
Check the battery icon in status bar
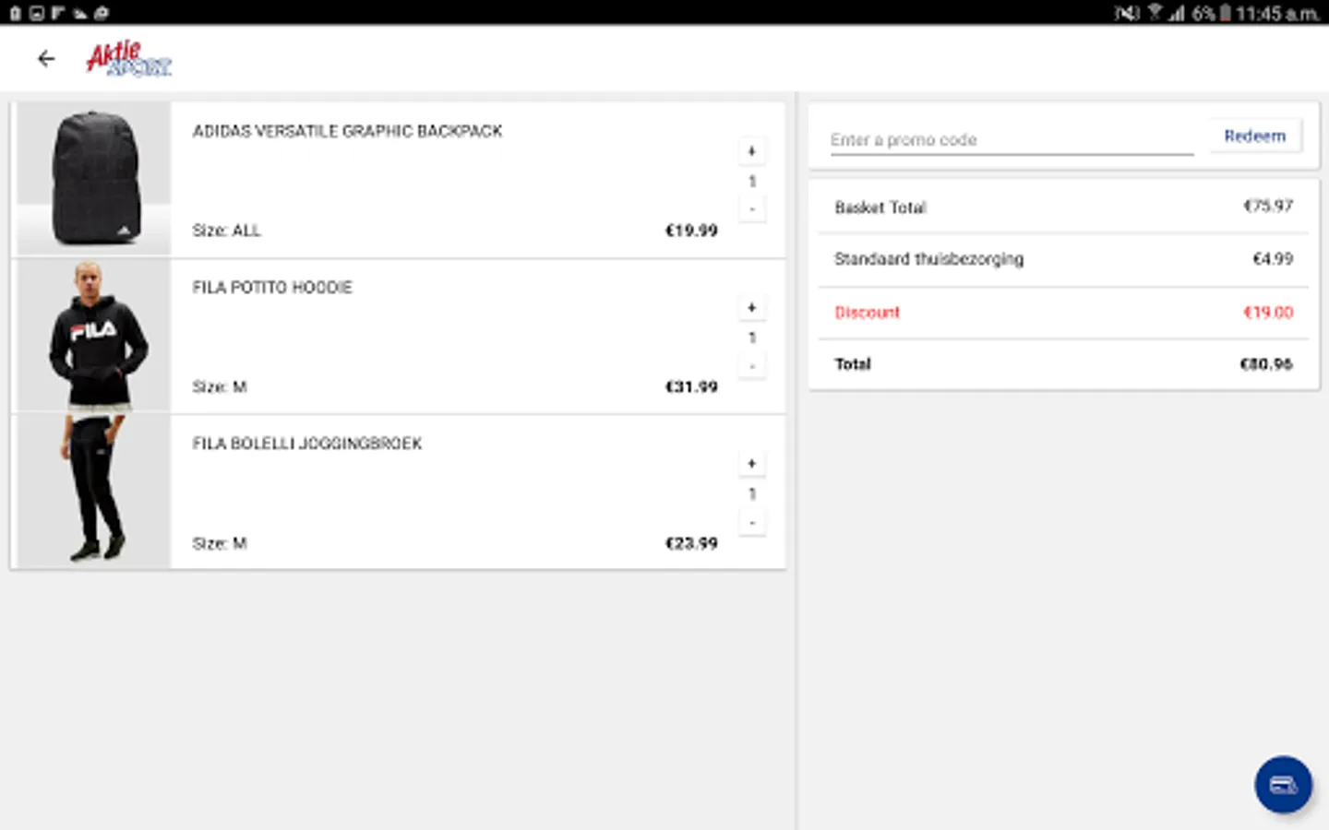pyautogui.click(x=1225, y=13)
